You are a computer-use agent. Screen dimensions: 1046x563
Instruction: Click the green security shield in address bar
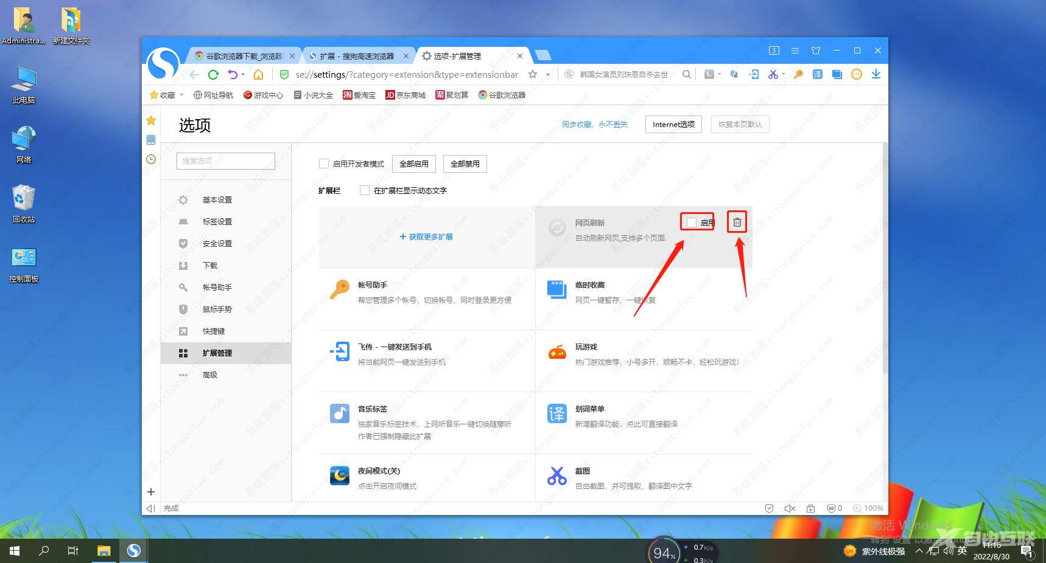click(x=284, y=74)
